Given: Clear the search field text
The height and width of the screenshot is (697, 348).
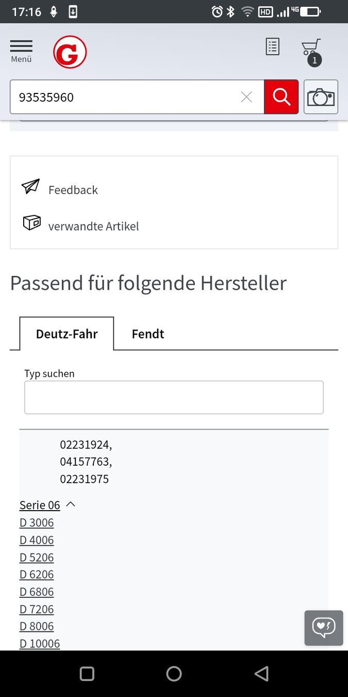Looking at the screenshot, I should pos(246,97).
